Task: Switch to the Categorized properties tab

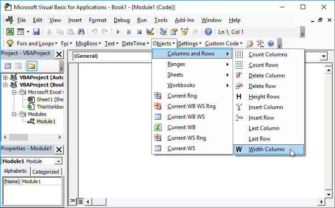Action: pyautogui.click(x=46, y=172)
